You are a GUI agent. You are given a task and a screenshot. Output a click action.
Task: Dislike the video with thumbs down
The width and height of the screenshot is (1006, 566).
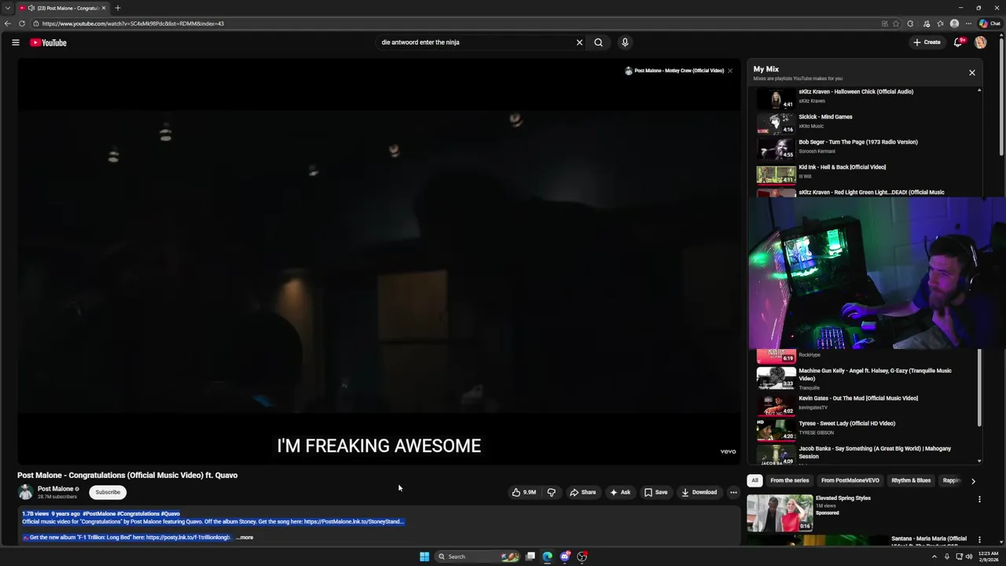click(x=551, y=492)
